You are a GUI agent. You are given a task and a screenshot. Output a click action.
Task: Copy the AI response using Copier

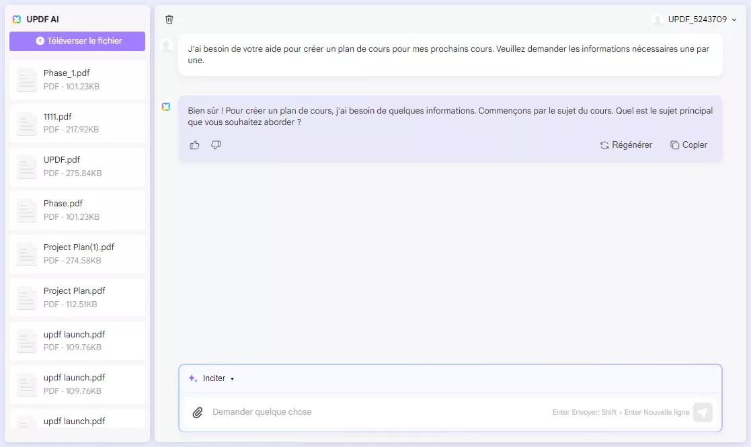(x=688, y=145)
